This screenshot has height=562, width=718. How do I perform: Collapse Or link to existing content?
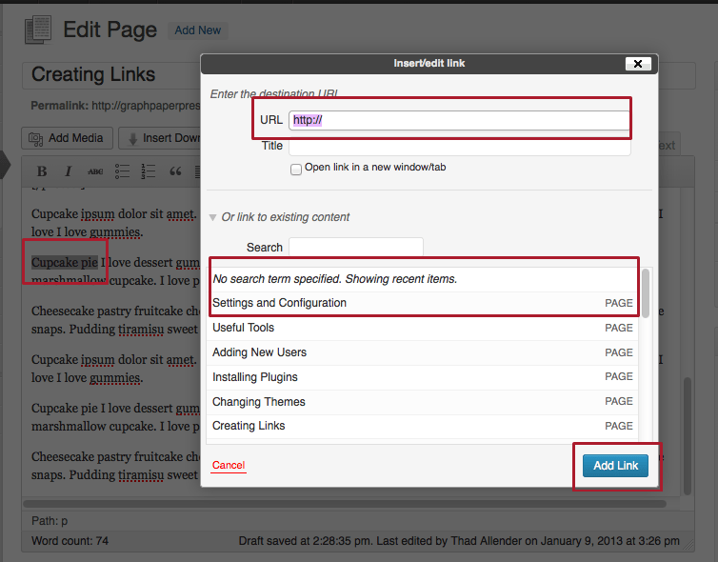point(212,217)
